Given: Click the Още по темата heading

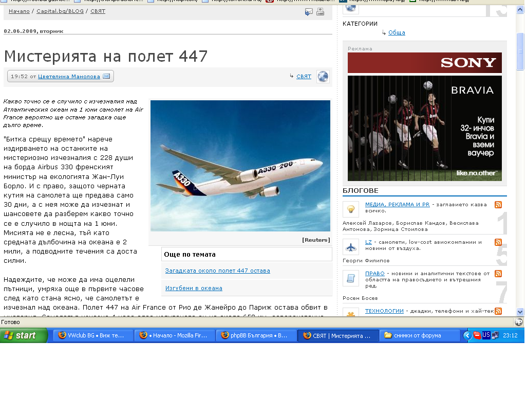Looking at the screenshot, I should pos(190,254).
